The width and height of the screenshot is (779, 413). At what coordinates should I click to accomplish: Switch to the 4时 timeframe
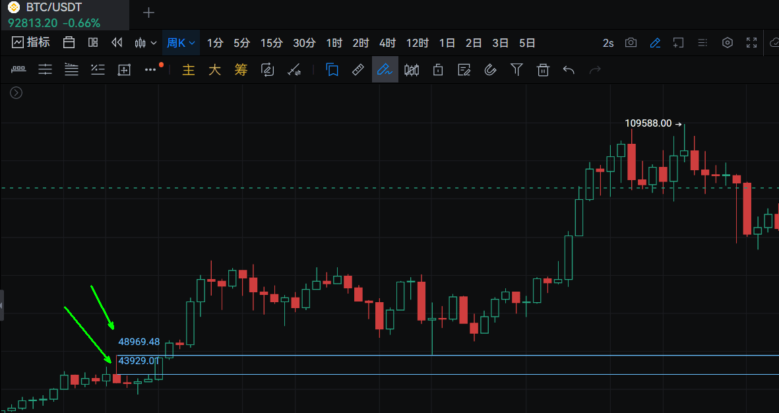coord(387,43)
